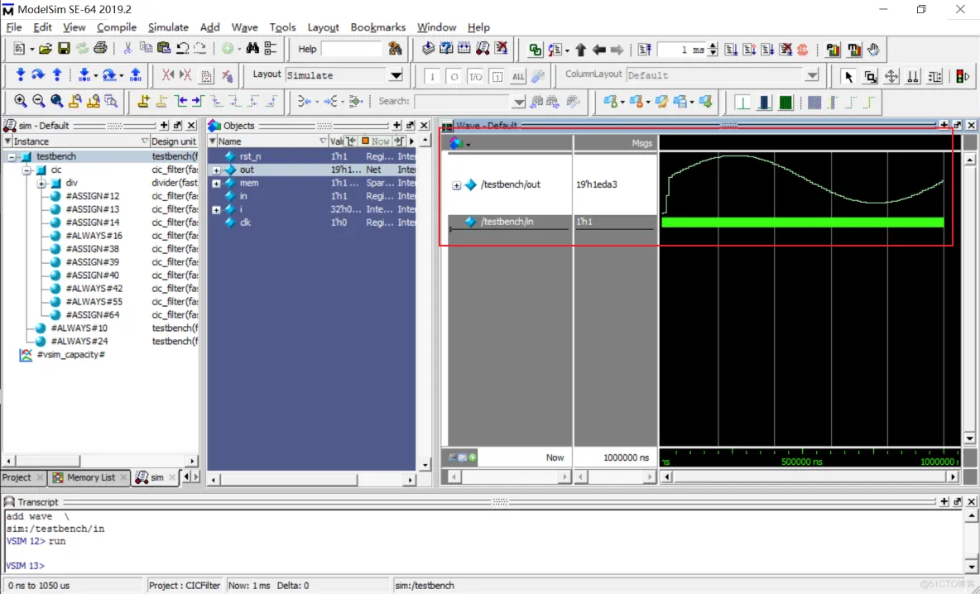Toggle the 'I/O' object filter button
The width and height of the screenshot is (980, 594).
pyautogui.click(x=476, y=77)
